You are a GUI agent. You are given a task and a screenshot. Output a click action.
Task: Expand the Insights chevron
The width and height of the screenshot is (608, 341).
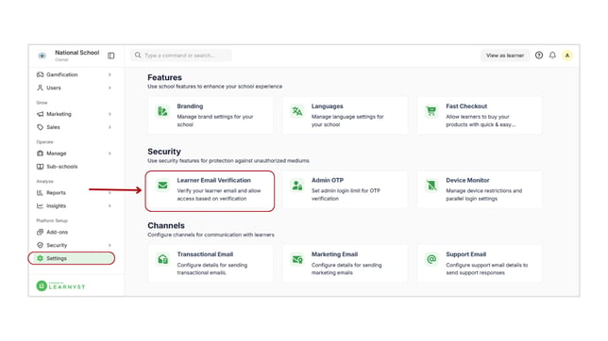point(110,206)
